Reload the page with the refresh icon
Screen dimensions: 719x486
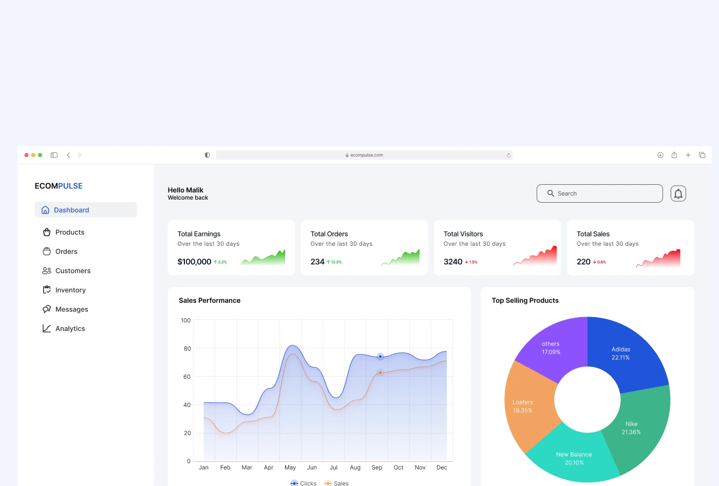pos(509,155)
